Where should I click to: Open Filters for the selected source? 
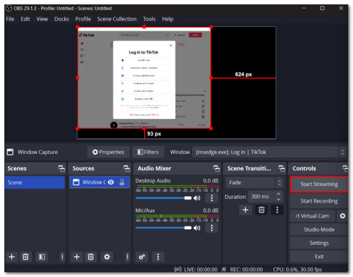[148, 152]
